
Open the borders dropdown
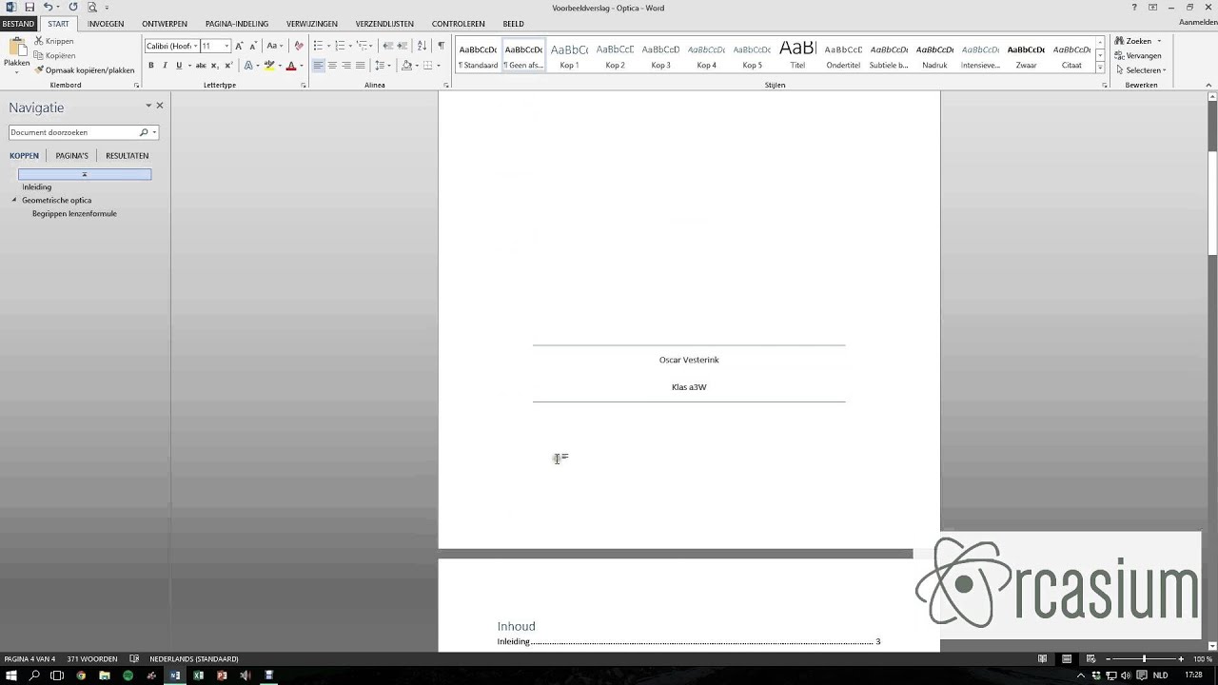coord(438,66)
